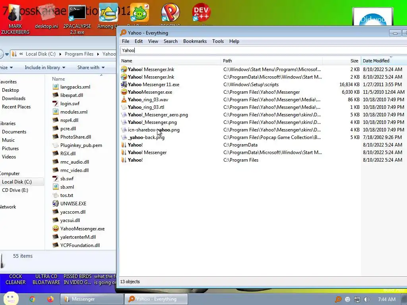This screenshot has height=305, width=407.
Task: Select CD Drive (E:) in Explorer sidebar
Action: click(x=15, y=190)
